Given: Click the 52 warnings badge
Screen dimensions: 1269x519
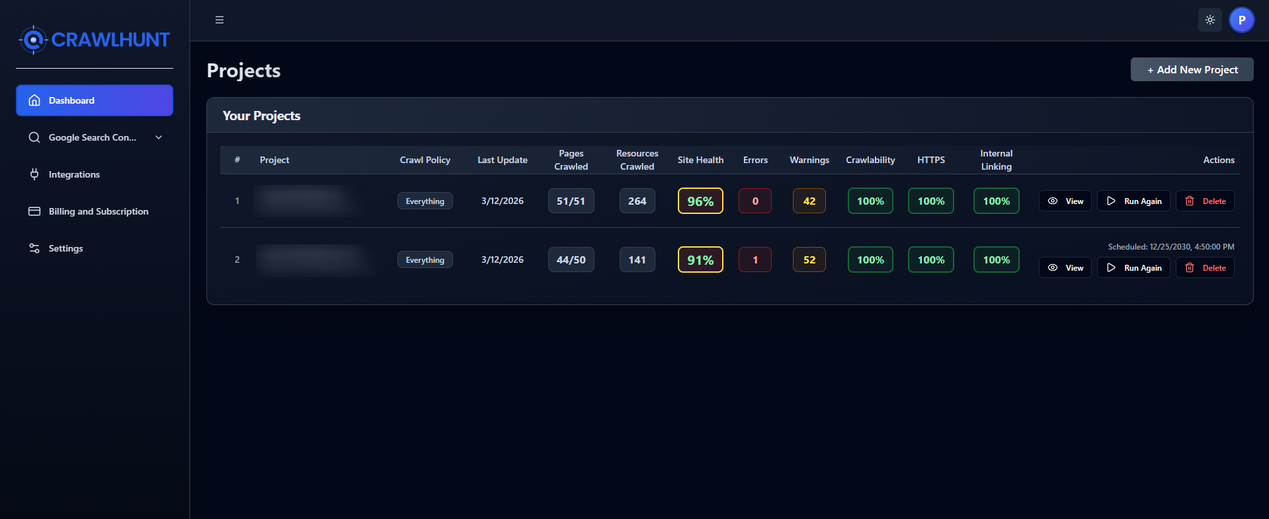Looking at the screenshot, I should pos(809,259).
